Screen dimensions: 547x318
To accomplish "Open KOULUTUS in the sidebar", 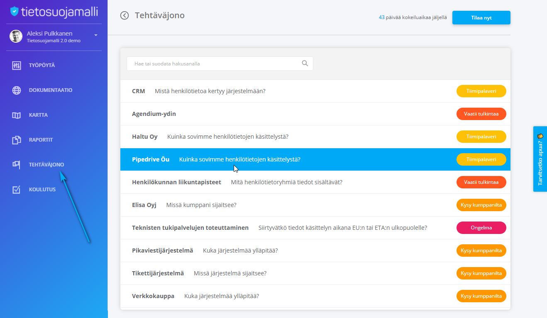I will click(x=42, y=190).
